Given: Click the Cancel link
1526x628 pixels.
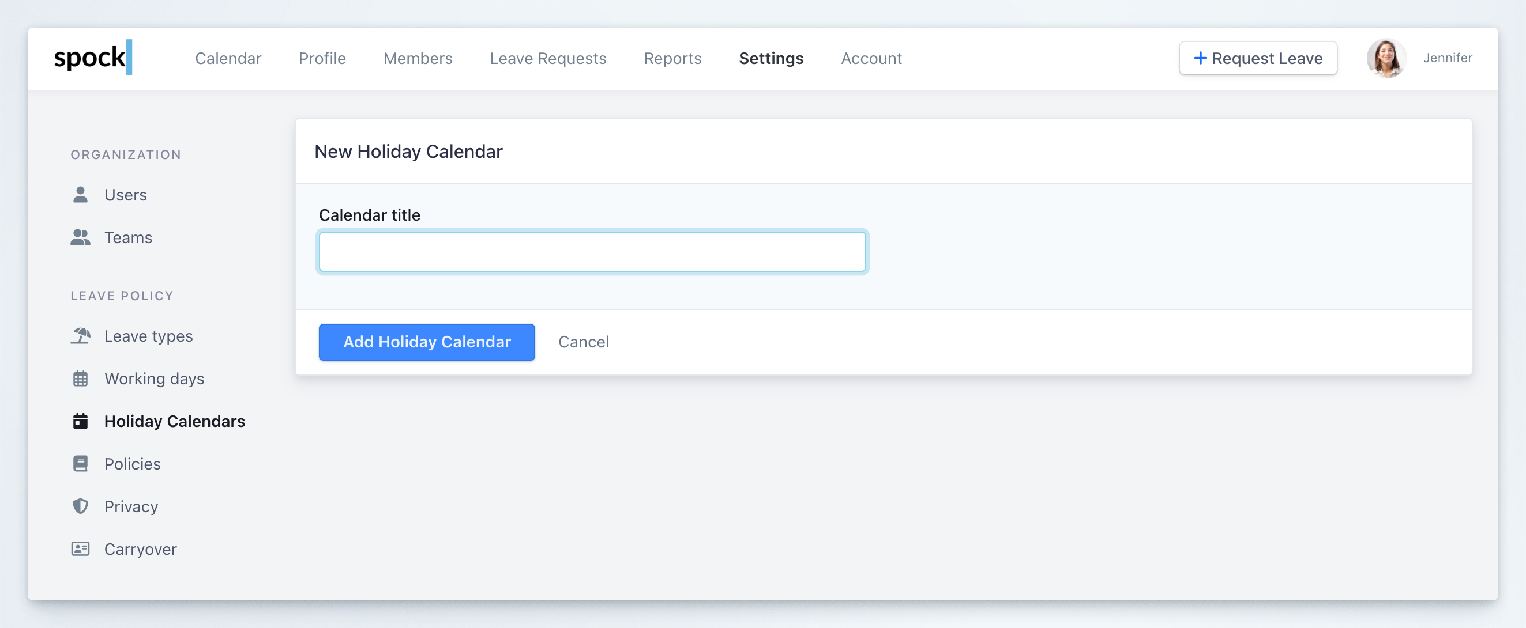Looking at the screenshot, I should 583,342.
